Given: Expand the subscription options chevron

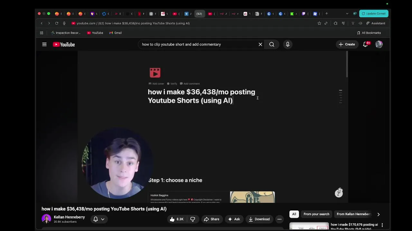Looking at the screenshot, I should tap(103, 219).
